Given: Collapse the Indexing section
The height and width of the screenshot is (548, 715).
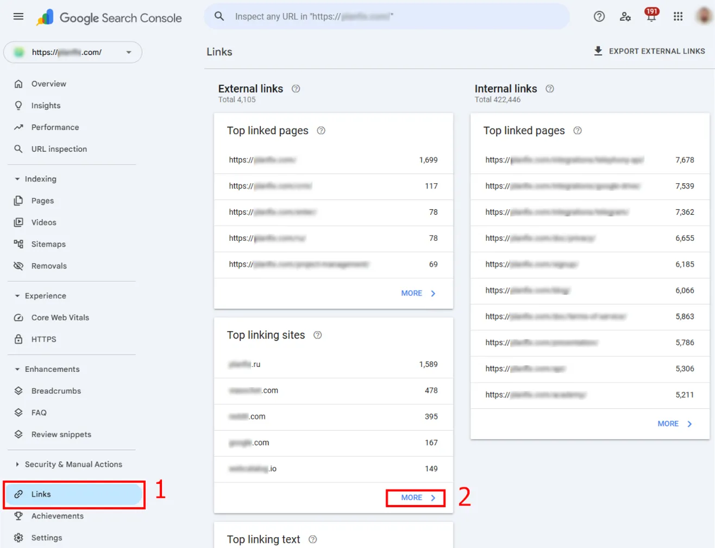Looking at the screenshot, I should (x=17, y=179).
